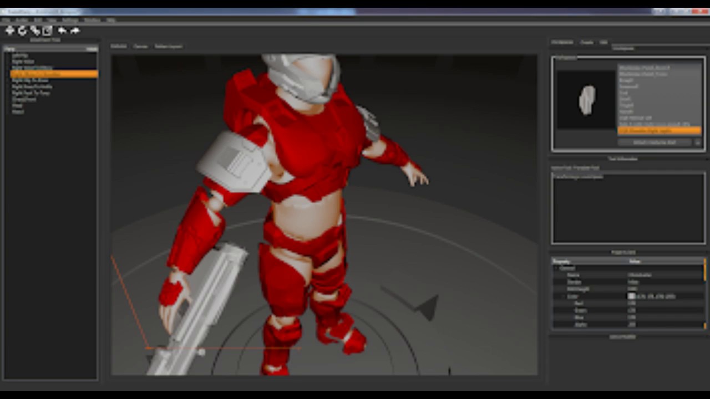
Task: Click the Redo arrow icon
Action: click(x=75, y=31)
